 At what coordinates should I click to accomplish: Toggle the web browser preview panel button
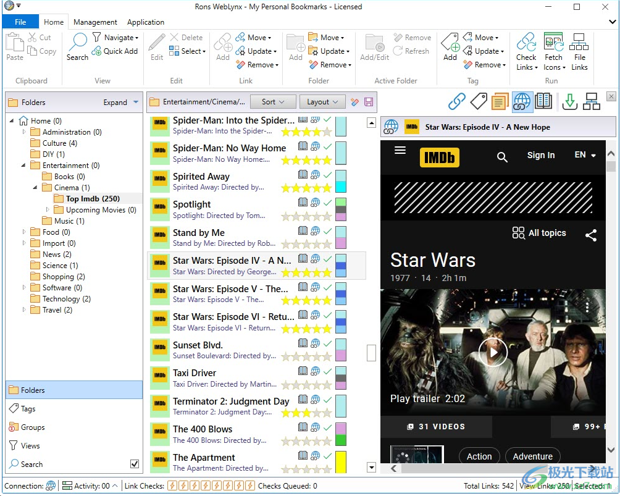pos(522,101)
